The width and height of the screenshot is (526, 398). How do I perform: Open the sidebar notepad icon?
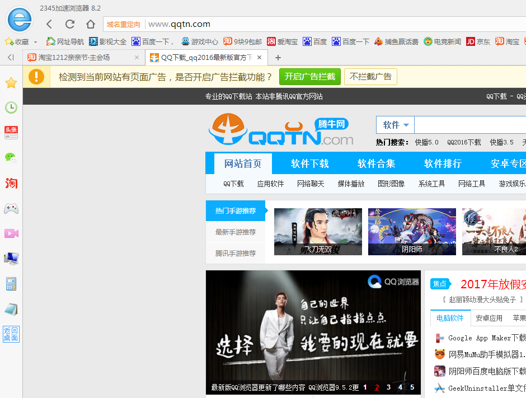11,309
